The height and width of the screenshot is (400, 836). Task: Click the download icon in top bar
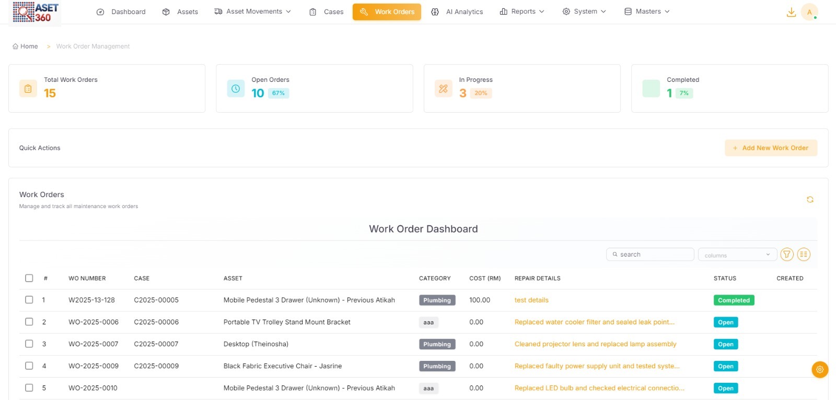coord(791,12)
